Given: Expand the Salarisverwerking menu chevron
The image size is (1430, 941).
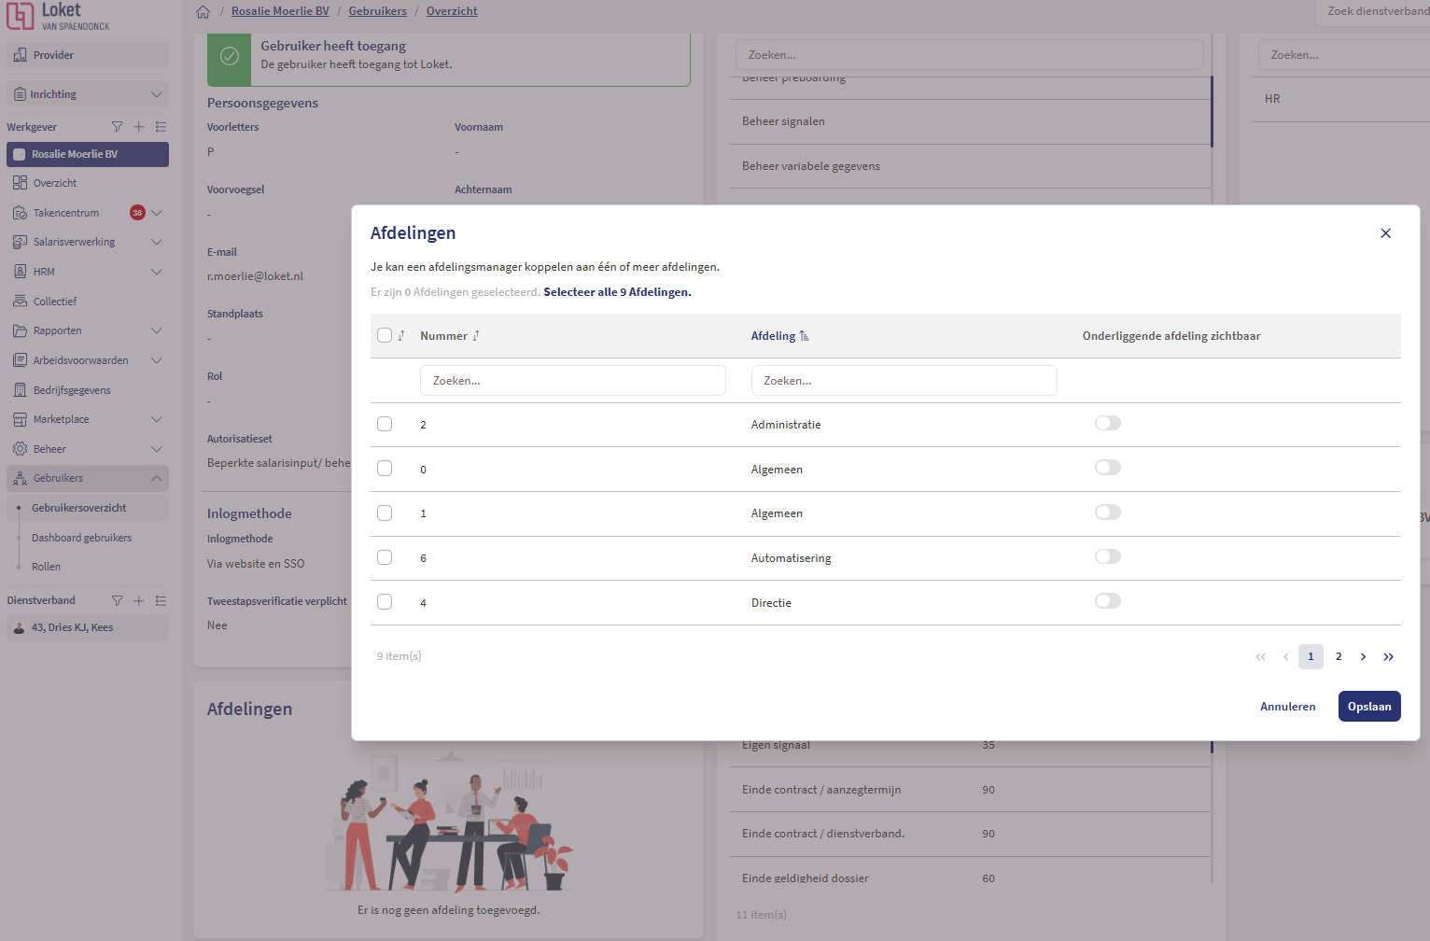Looking at the screenshot, I should tap(157, 243).
